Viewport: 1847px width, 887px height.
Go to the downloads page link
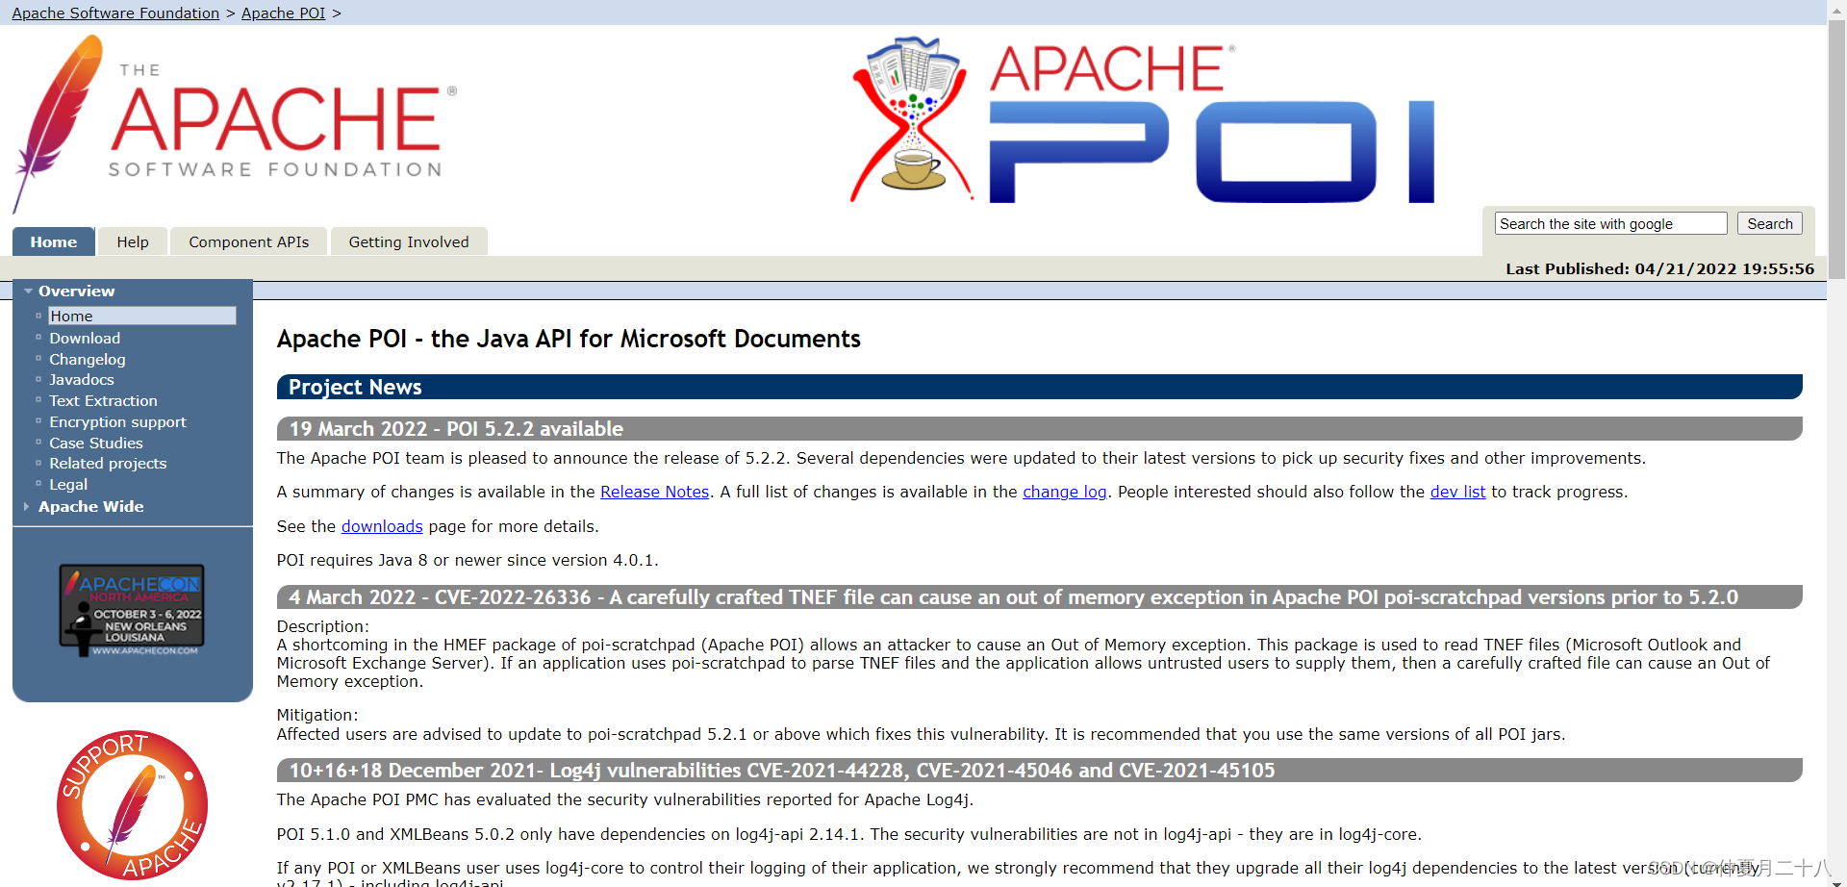[x=381, y=526]
